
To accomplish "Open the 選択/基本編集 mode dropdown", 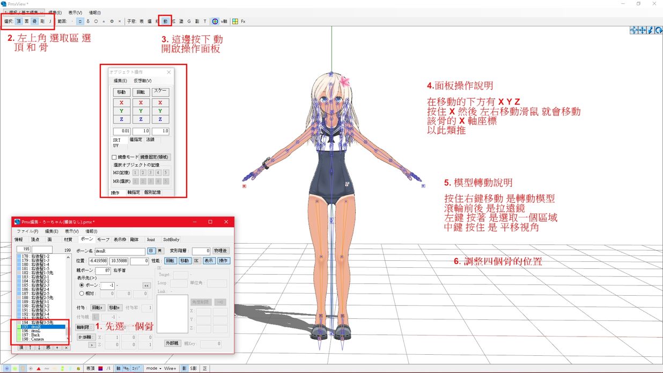I will [23, 12].
